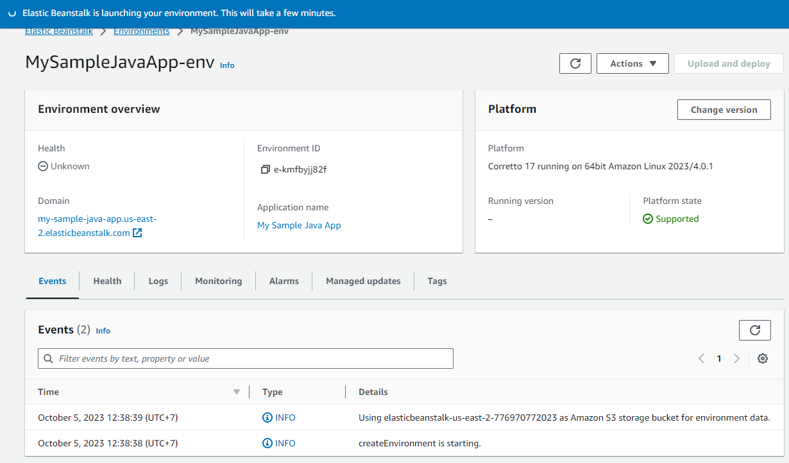Click Upload and deploy button
The image size is (789, 463).
(729, 63)
